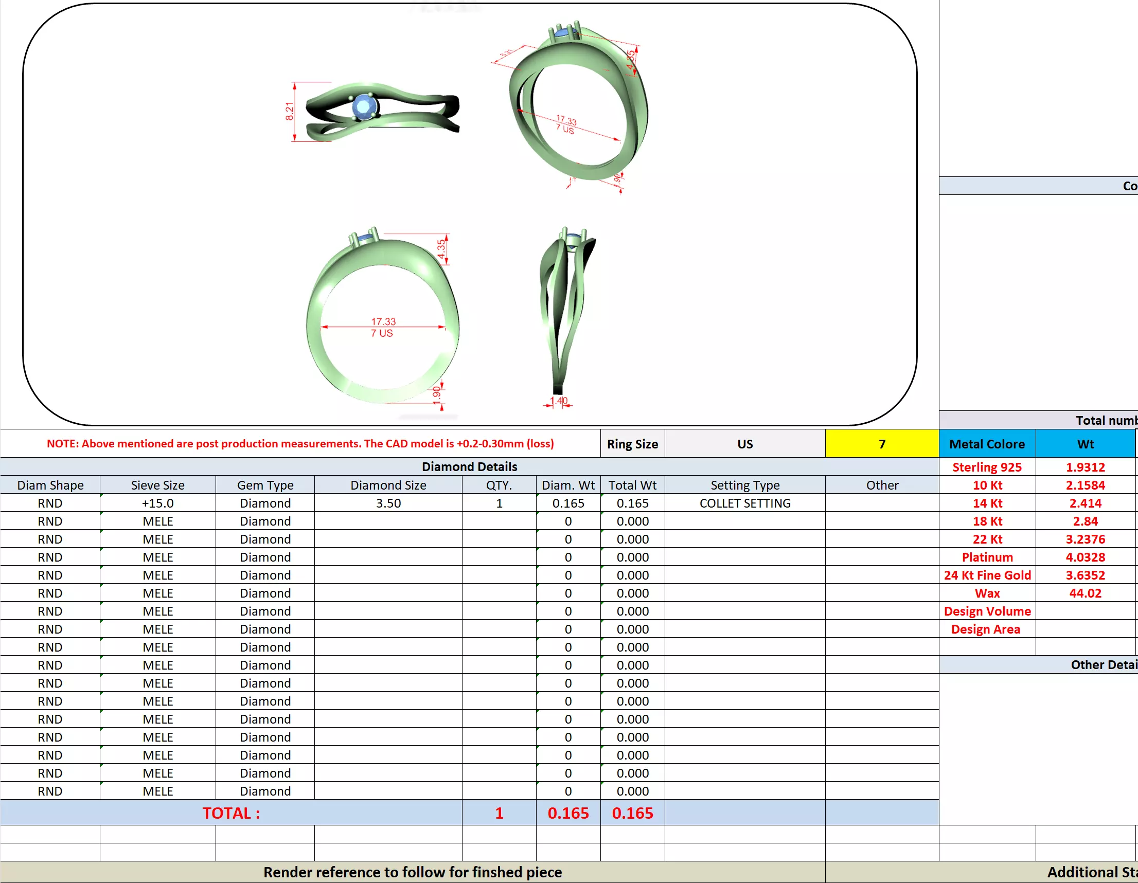Select the Design Volume label cell
The height and width of the screenshot is (883, 1138).
pos(987,611)
